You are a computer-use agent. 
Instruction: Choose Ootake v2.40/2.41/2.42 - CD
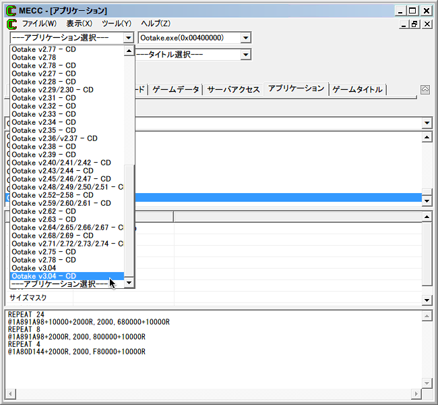pyautogui.click(x=67, y=163)
